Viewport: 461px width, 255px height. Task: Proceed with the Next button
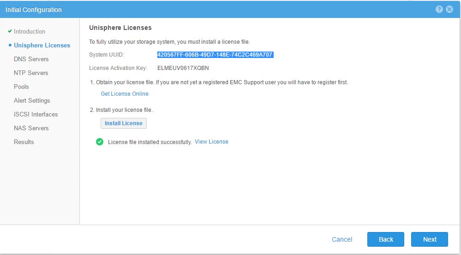430,239
